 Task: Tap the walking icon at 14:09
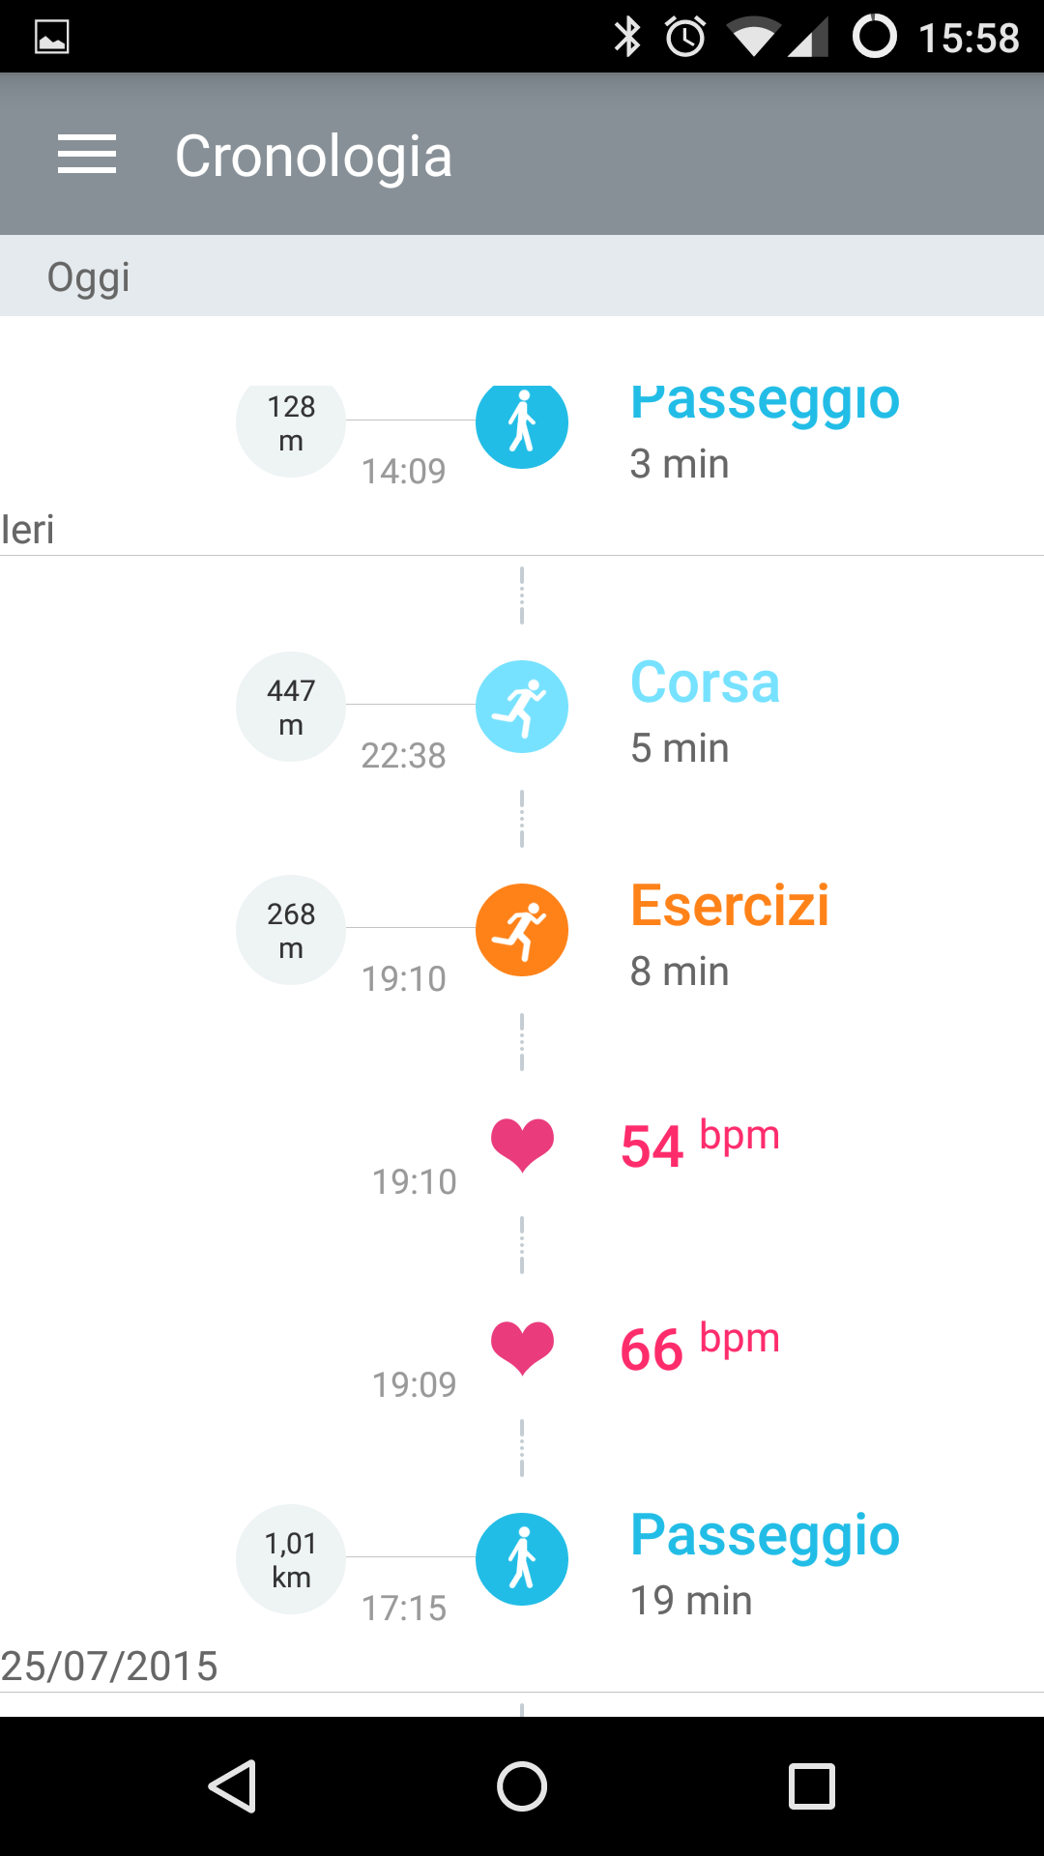pyautogui.click(x=522, y=423)
